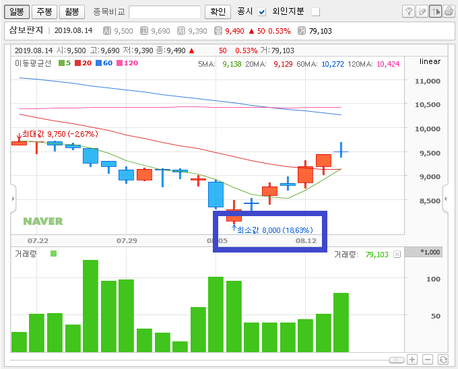Close the 거래량 volume indicator panel
This screenshot has height=369, width=458.
click(397, 255)
